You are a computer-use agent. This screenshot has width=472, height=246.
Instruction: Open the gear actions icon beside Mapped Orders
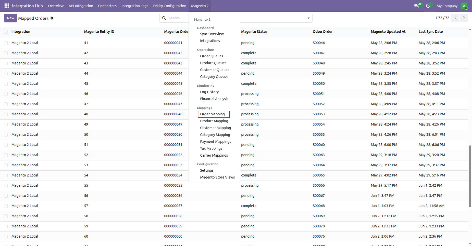click(52, 18)
